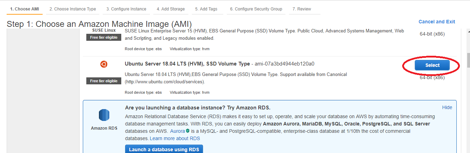Click the Amazon RDS logo icon
This screenshot has width=470, height=153.
(x=104, y=115)
